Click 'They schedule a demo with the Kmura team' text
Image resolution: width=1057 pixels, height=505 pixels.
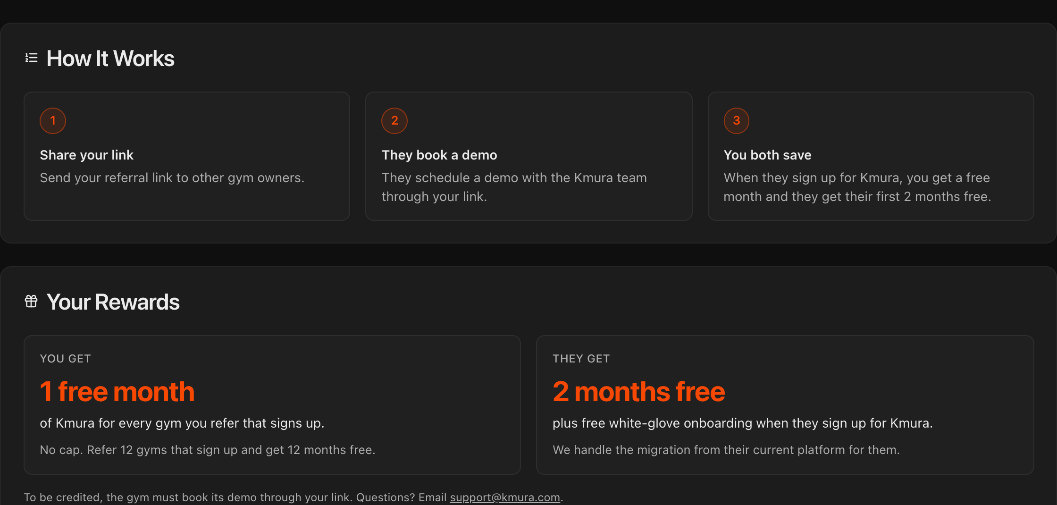[x=514, y=187]
